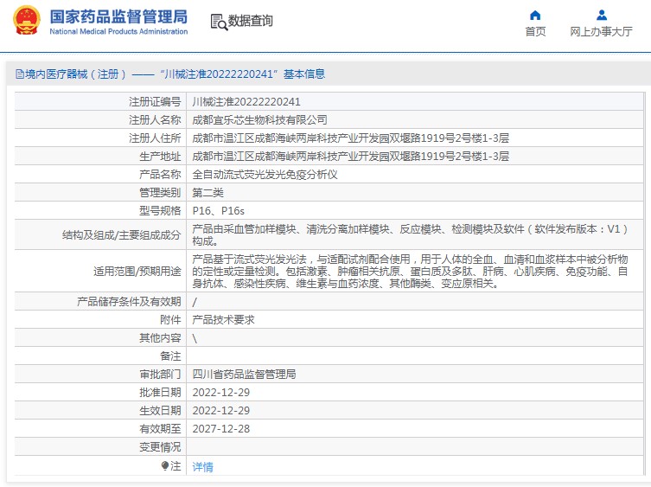Select 四川省药品监督管理局 approving department
Image resolution: width=651 pixels, height=487 pixels.
[244, 375]
